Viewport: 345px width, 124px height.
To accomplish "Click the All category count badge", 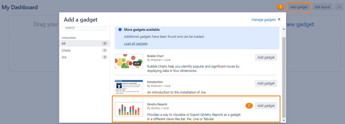I will click(105, 43).
